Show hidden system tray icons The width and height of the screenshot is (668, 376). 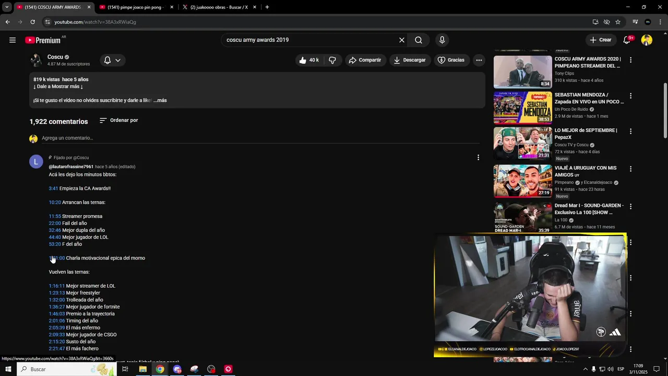coord(585,369)
